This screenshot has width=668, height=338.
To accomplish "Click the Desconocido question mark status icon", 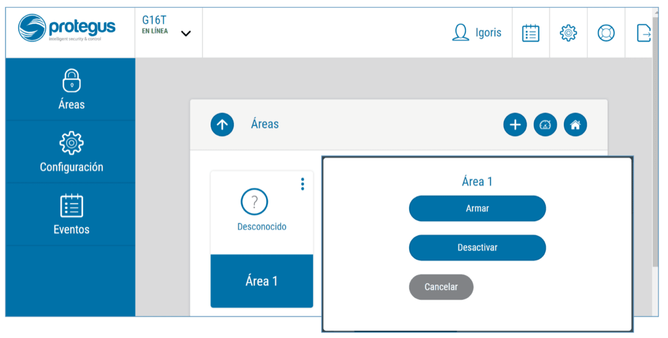I will coord(254,202).
